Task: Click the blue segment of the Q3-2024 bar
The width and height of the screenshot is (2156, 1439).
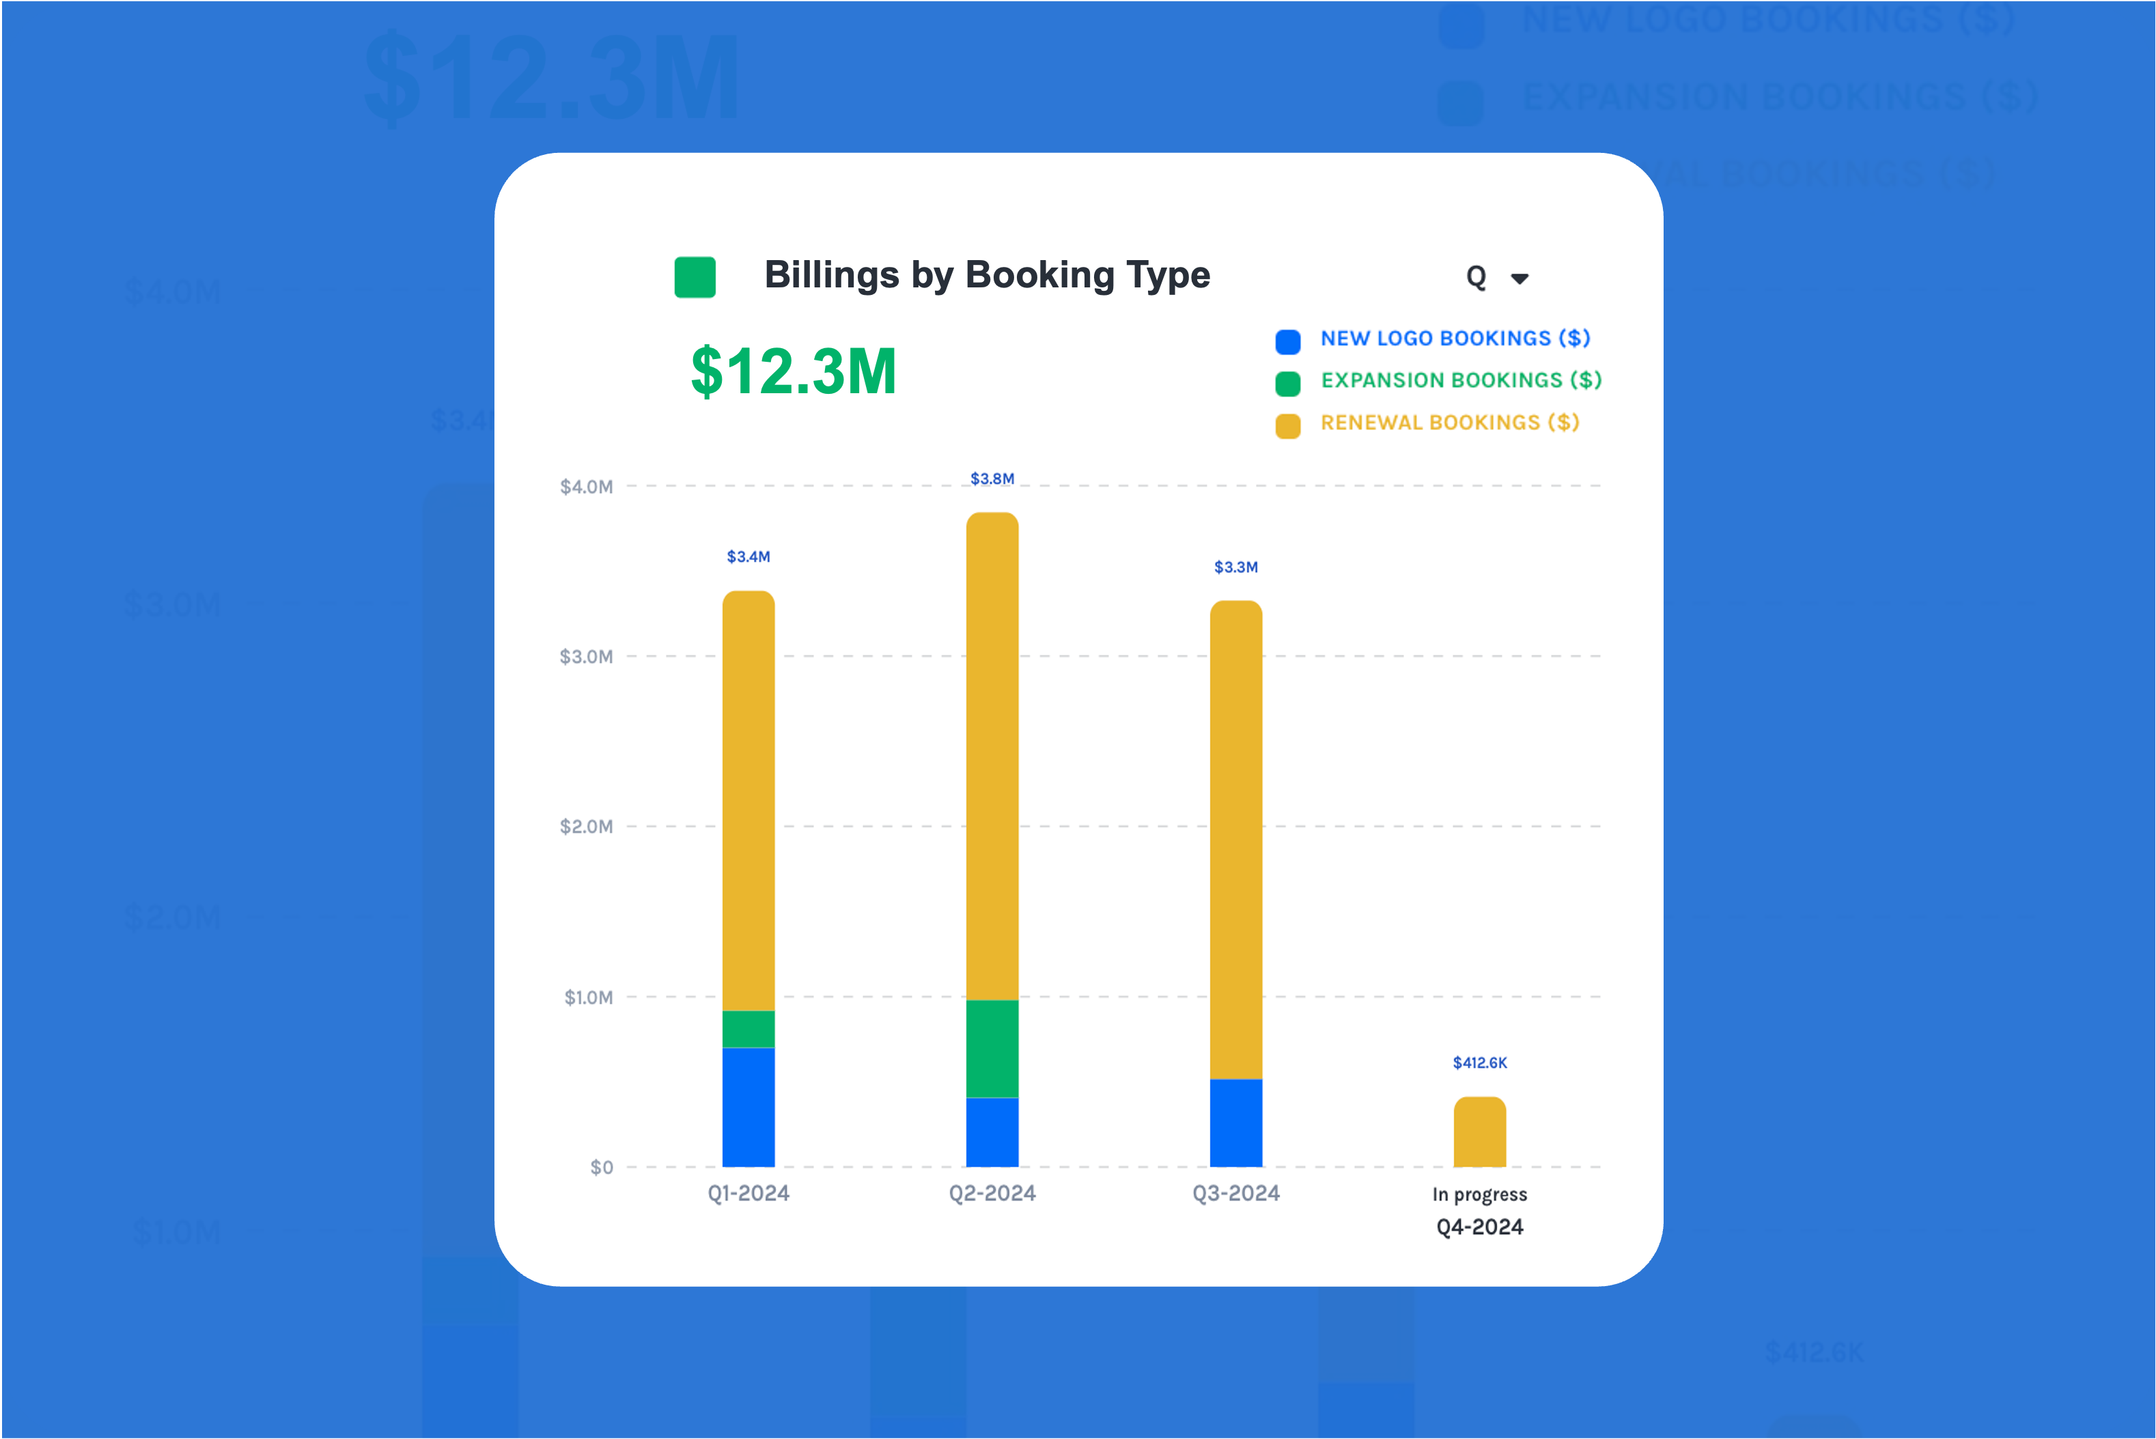Action: click(1235, 1122)
